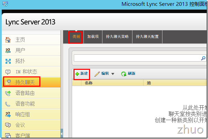Click the 刷新 button label

click(131, 73)
